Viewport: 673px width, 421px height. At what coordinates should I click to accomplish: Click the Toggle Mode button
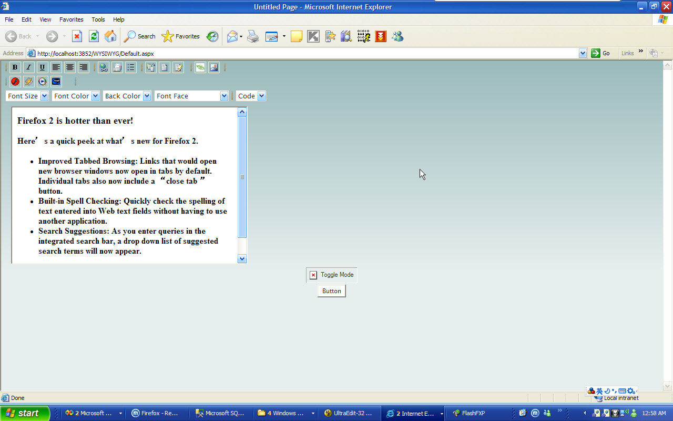(x=332, y=275)
